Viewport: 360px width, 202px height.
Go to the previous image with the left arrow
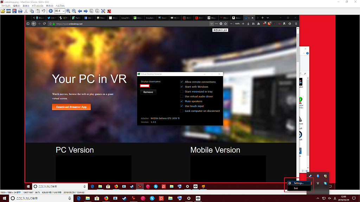80,11
